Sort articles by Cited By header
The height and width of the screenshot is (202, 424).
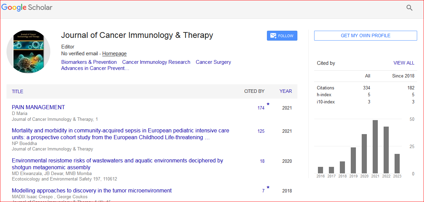pos(254,91)
